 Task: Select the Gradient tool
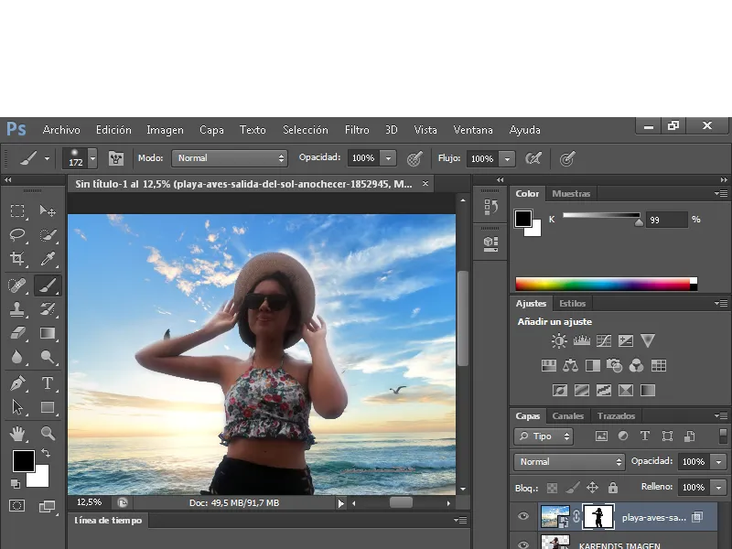[x=48, y=333]
